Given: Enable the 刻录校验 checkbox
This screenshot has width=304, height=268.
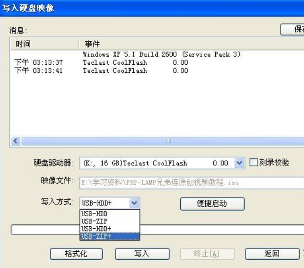Looking at the screenshot, I should tap(253, 162).
